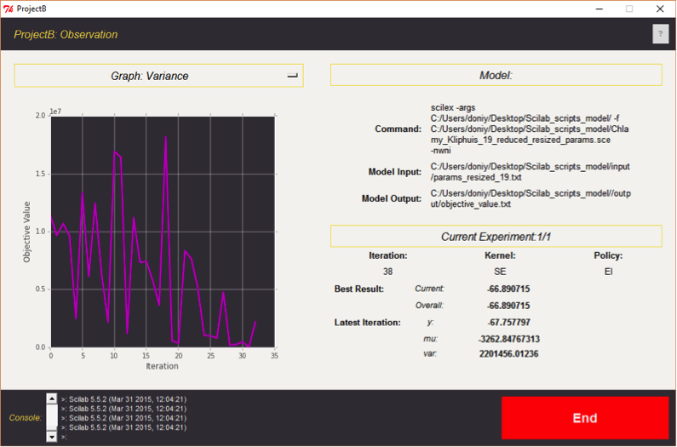
Task: Click mu value -3262.84767313
Action: click(x=509, y=339)
